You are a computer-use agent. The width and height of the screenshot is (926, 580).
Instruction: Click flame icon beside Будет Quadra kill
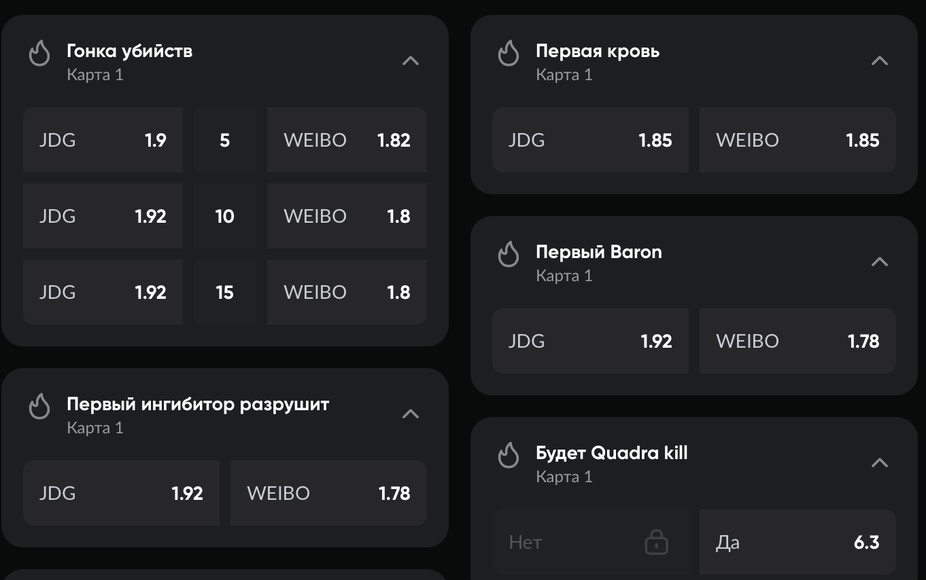(509, 455)
